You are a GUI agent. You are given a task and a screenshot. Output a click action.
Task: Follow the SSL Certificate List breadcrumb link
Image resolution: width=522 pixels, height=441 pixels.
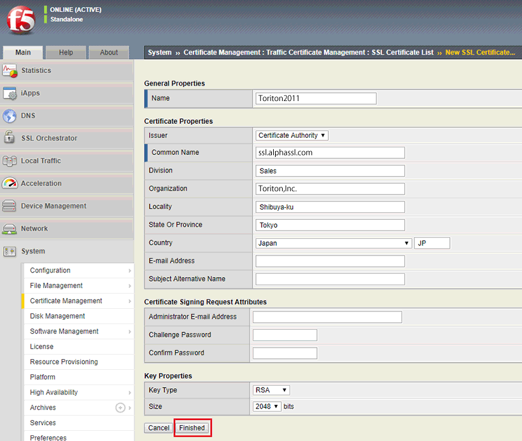(x=402, y=53)
